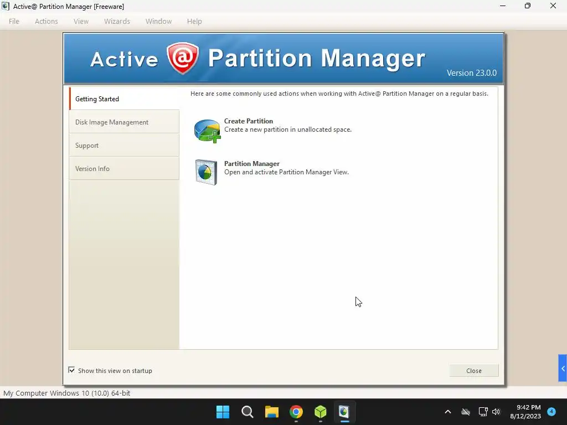Open the Window menu
567x425 pixels.
pos(158,22)
